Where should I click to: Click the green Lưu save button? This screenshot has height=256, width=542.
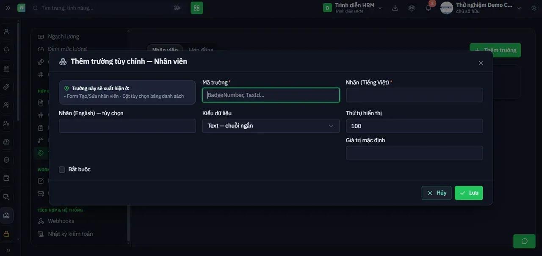pyautogui.click(x=469, y=193)
